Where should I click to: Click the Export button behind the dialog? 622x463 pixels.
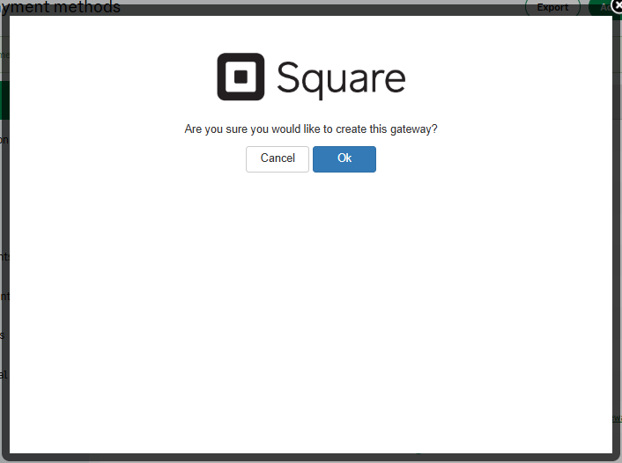[x=552, y=7]
